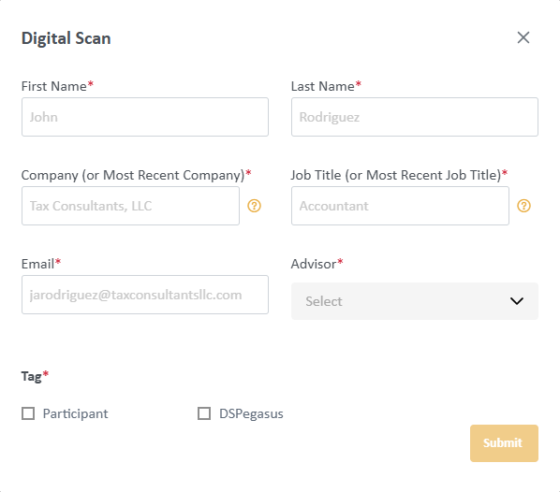The height and width of the screenshot is (492, 560).
Task: Click the DSPegasus label text
Action: click(x=251, y=413)
